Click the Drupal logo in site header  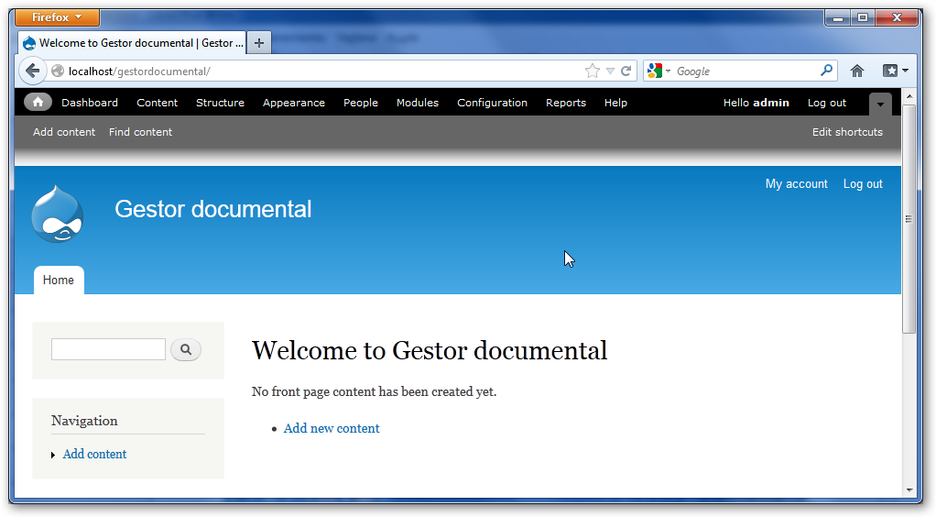point(57,214)
